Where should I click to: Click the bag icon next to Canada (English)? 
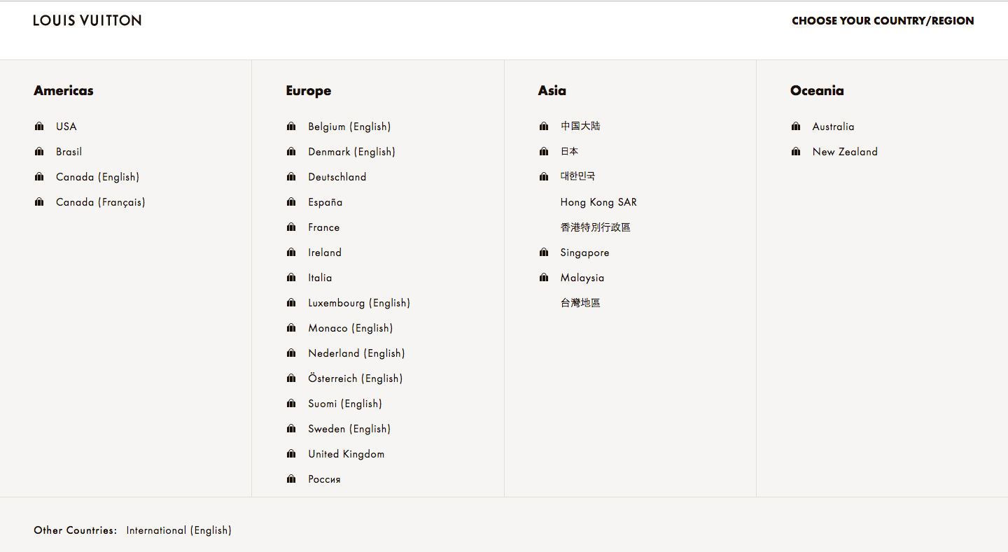click(39, 177)
